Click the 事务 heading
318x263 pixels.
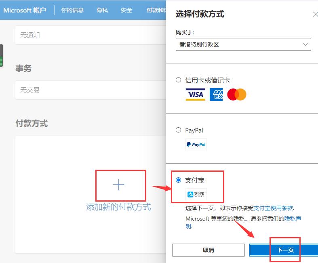(x=23, y=68)
